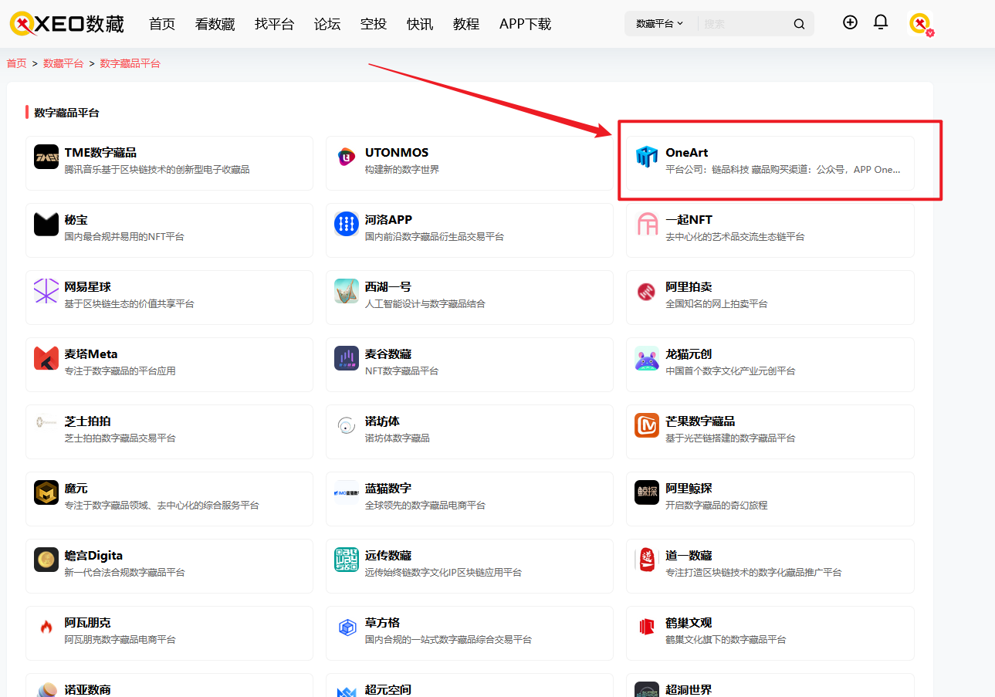Image resolution: width=995 pixels, height=697 pixels.
Task: Click the plus circle publish icon
Action: pos(850,22)
